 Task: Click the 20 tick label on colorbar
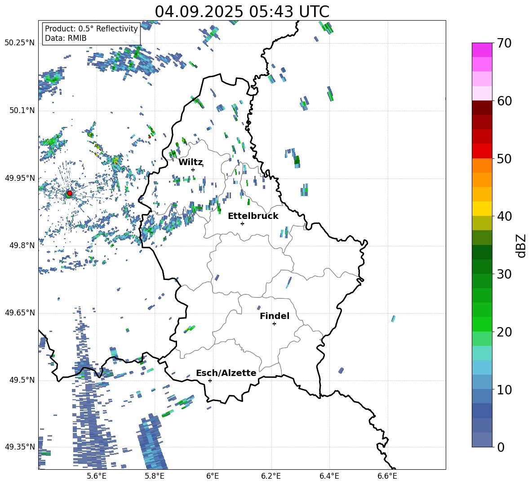pyautogui.click(x=504, y=332)
